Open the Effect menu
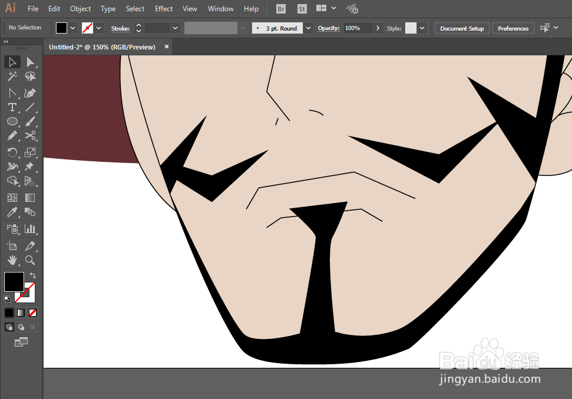Viewport: 572px width, 399px height. pos(163,9)
